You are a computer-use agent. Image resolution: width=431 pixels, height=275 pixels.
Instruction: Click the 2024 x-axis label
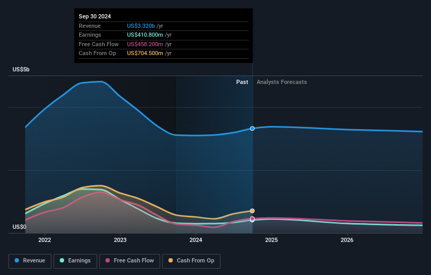pos(196,240)
